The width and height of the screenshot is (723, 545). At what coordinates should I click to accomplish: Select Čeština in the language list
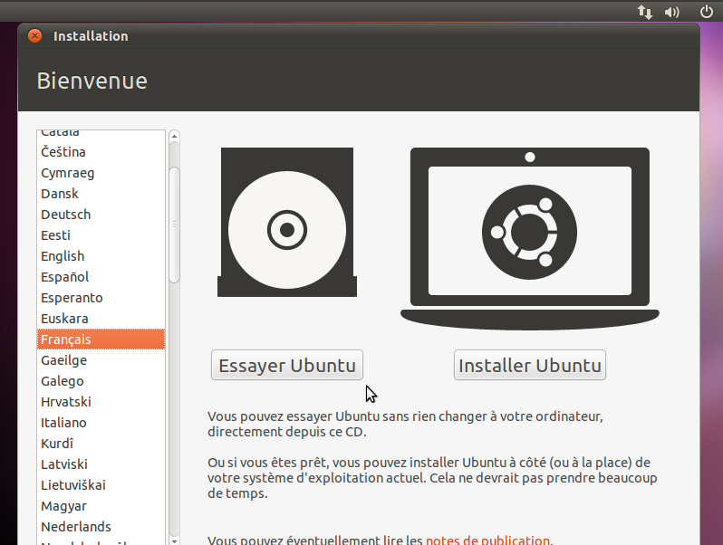coord(63,152)
